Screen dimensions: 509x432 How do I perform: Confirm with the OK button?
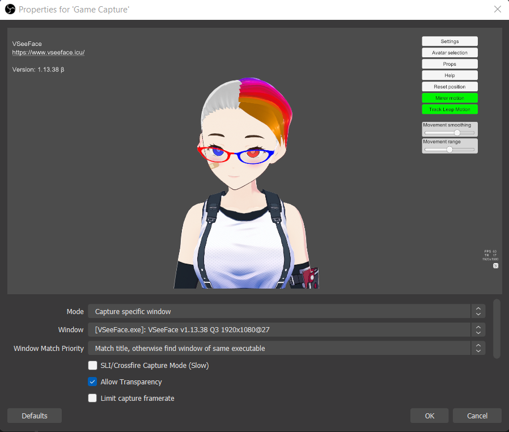coord(430,416)
